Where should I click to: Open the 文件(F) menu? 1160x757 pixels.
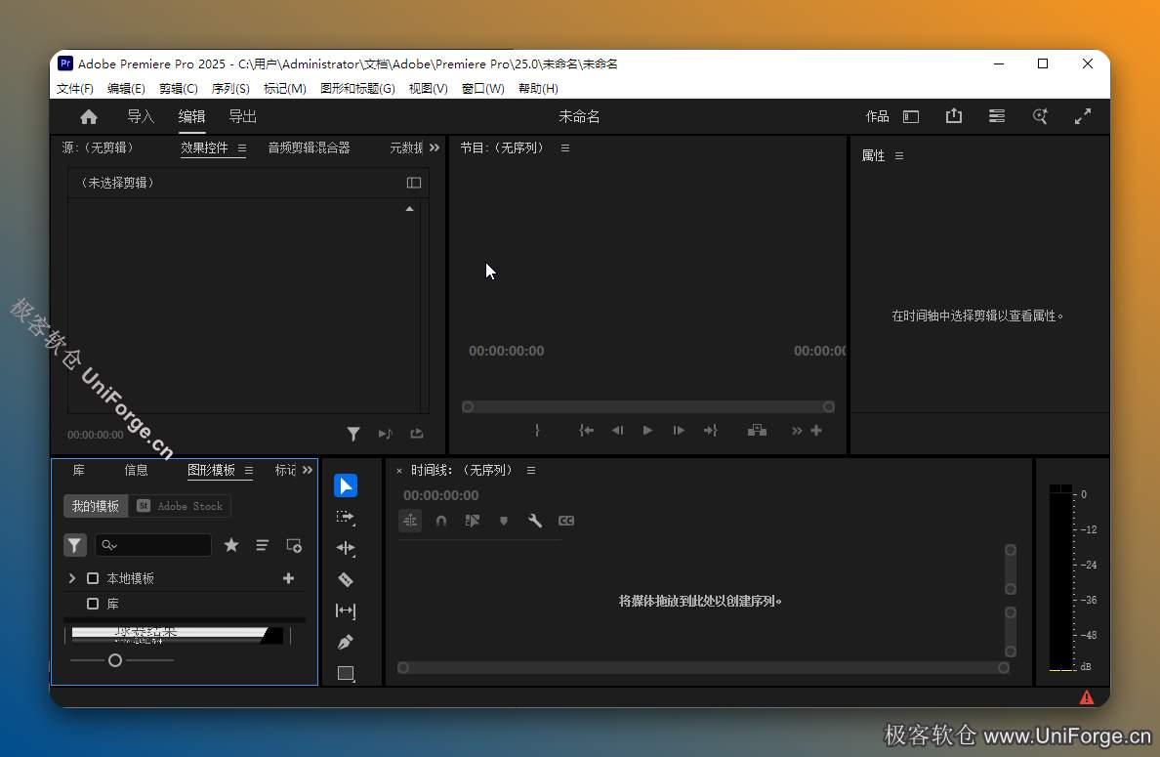coord(75,88)
